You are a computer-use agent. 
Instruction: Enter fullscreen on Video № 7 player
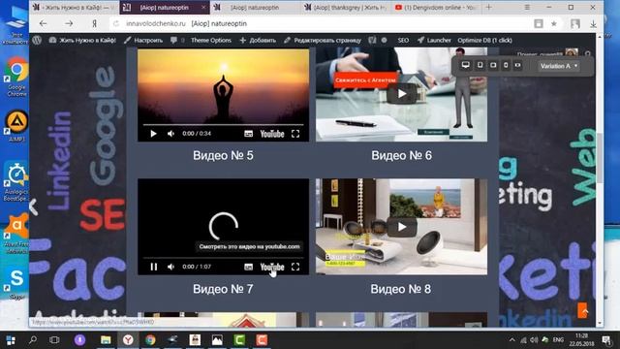click(295, 268)
